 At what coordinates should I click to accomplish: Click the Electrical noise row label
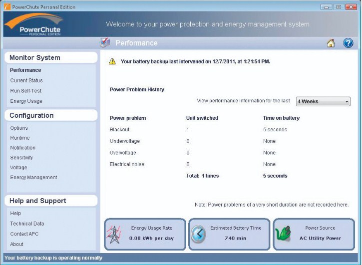[127, 164]
